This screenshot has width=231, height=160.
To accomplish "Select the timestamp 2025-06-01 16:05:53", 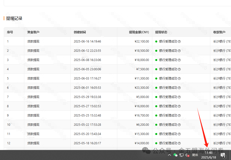I will pyautogui.click(x=87, y=88).
